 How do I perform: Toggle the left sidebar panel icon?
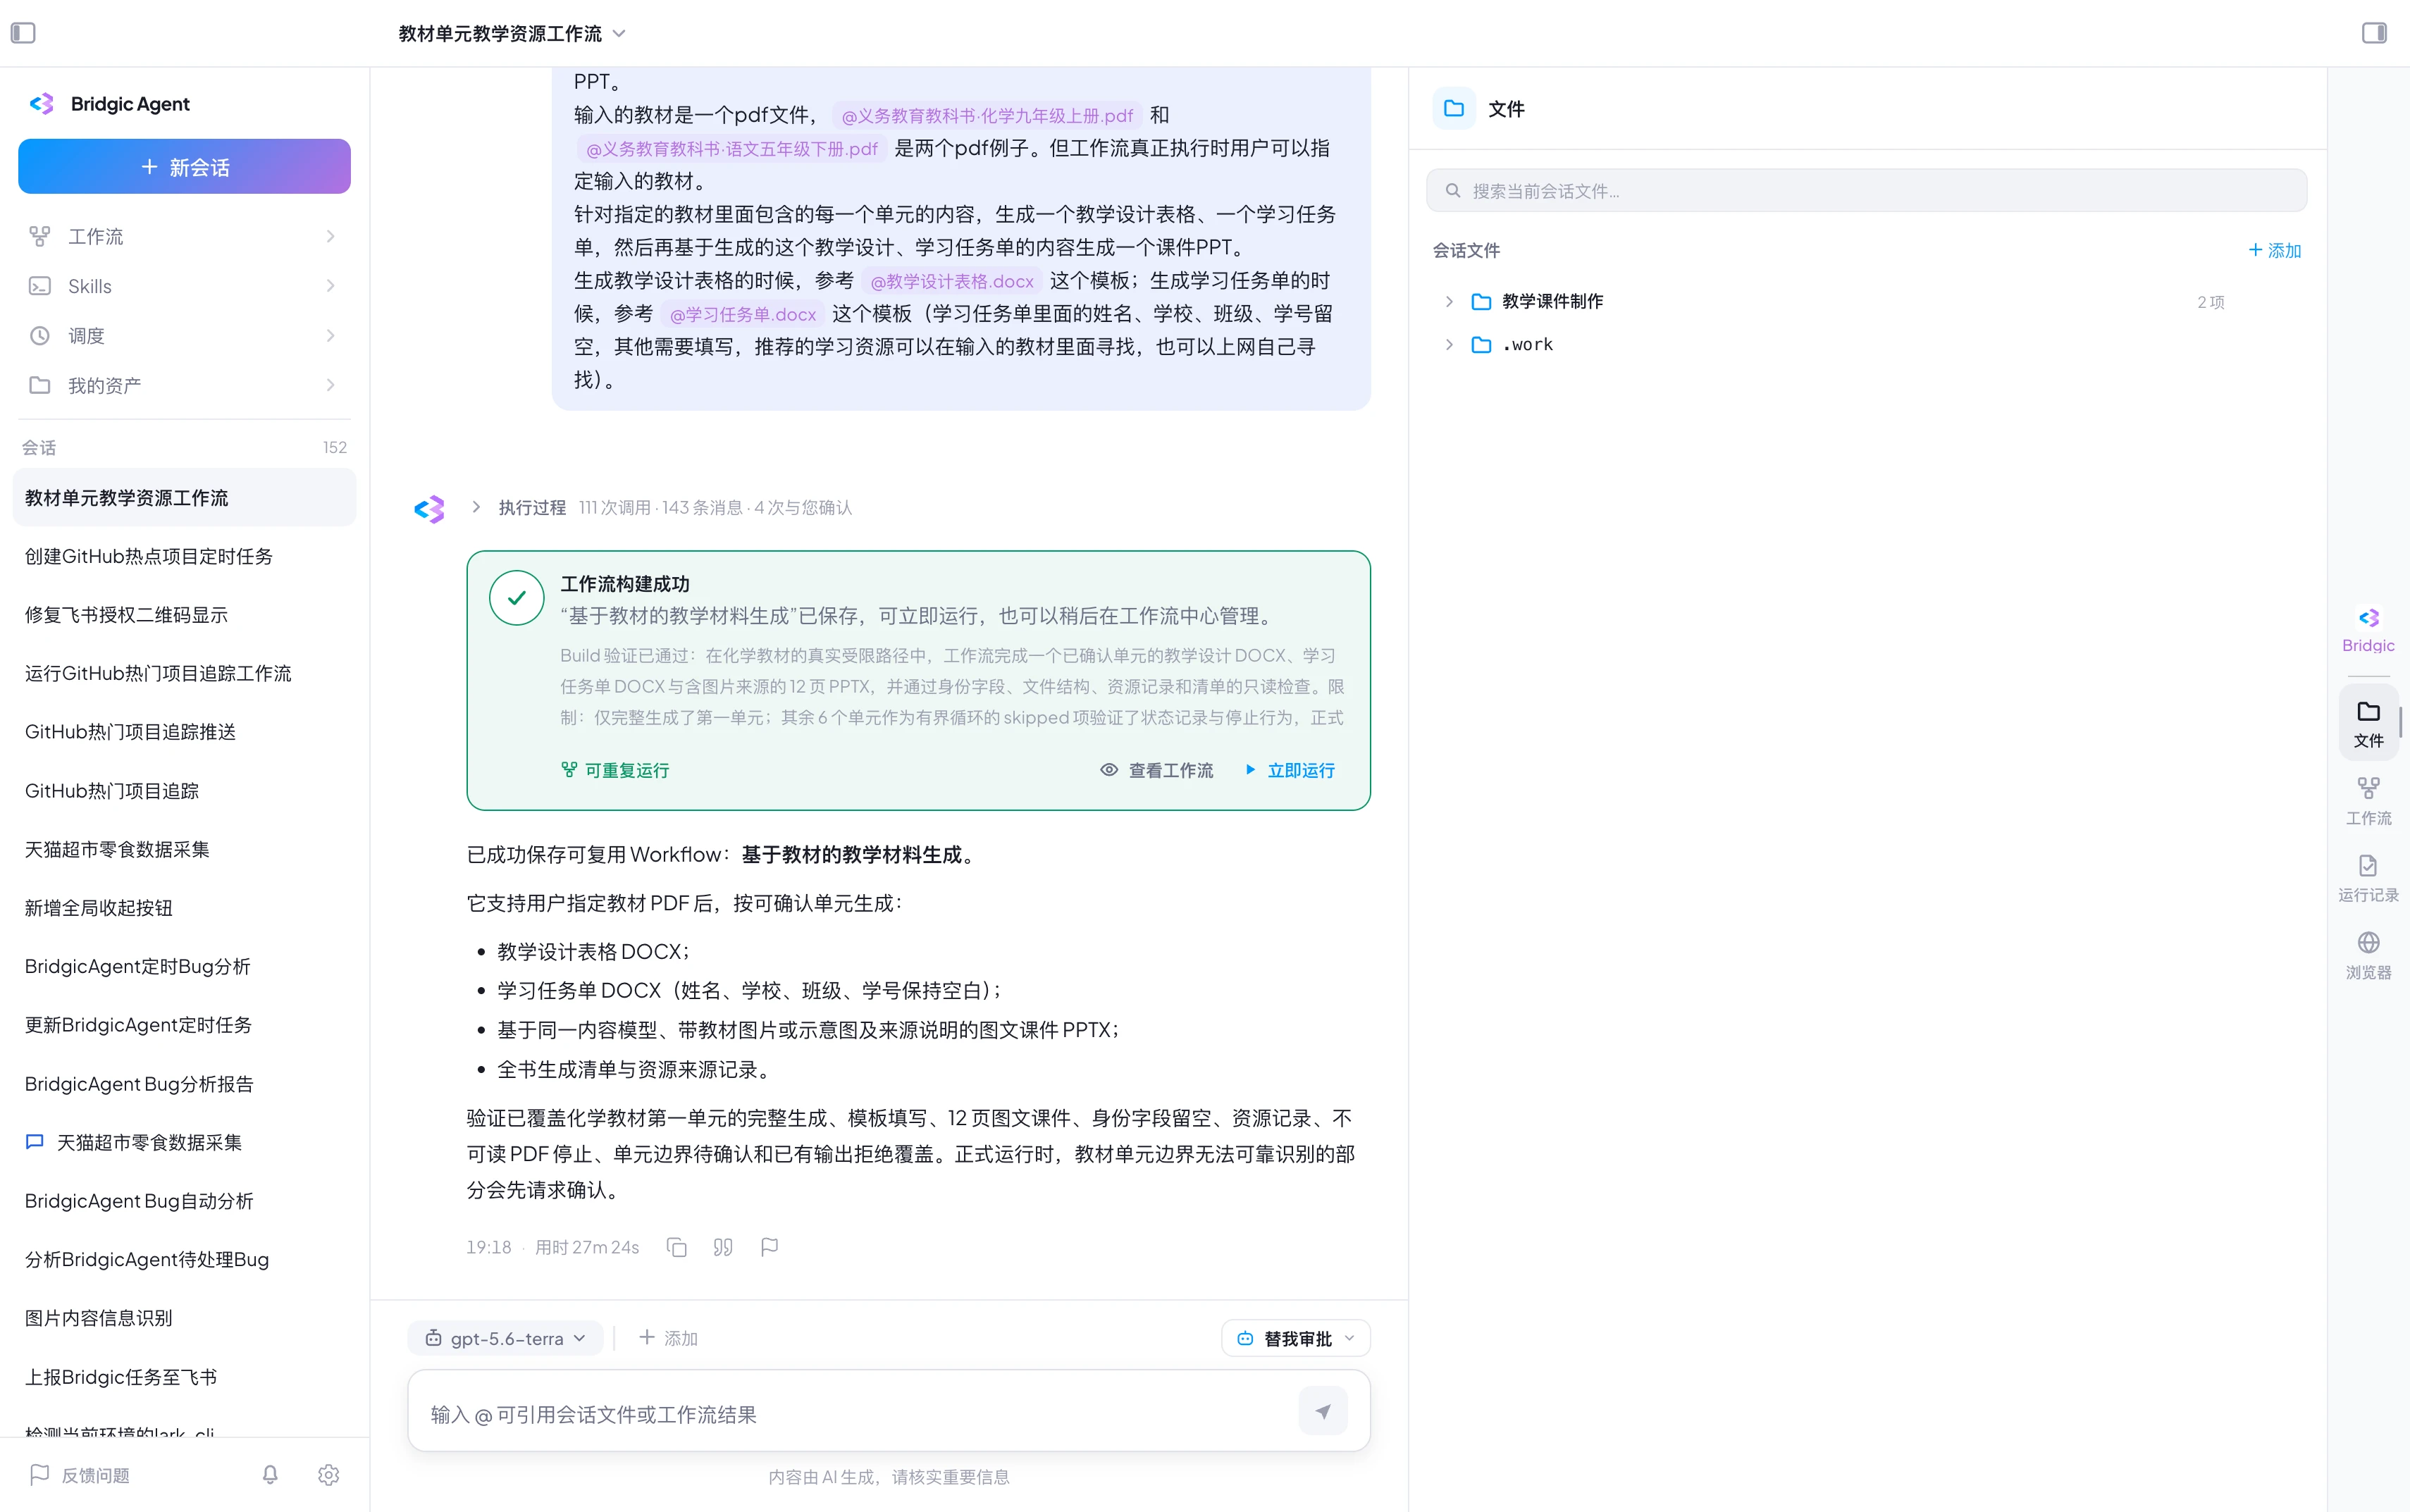pos(23,33)
